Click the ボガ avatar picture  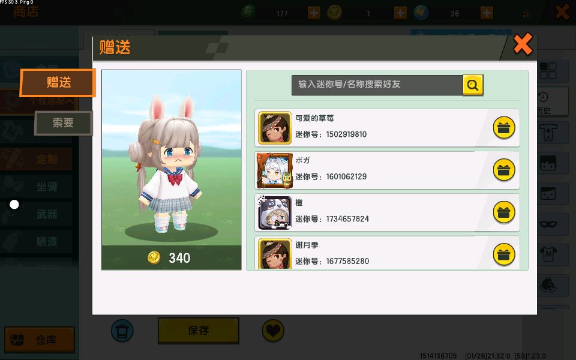pos(275,170)
